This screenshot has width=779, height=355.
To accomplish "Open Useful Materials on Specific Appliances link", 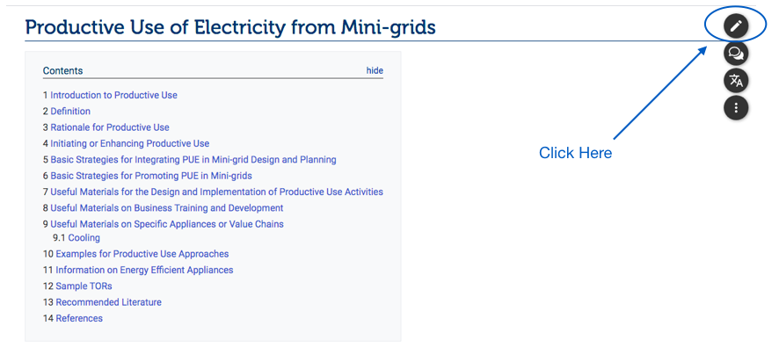I will pyautogui.click(x=167, y=224).
